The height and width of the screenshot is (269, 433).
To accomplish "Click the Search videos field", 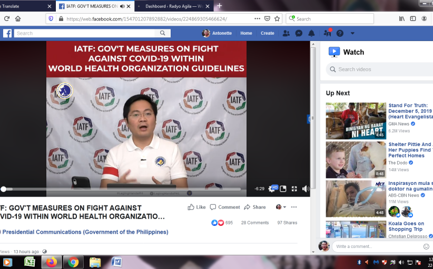I will click(x=379, y=69).
